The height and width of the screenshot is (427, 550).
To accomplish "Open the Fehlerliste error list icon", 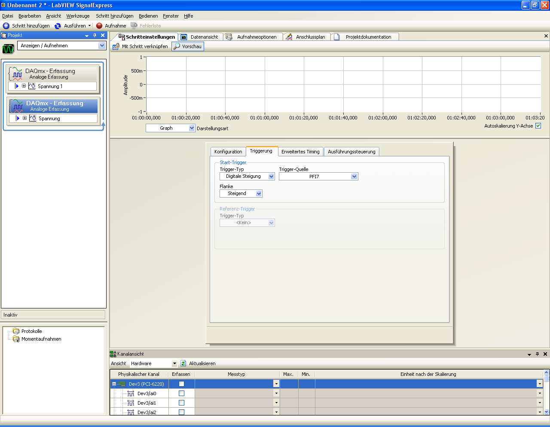I will (x=134, y=26).
